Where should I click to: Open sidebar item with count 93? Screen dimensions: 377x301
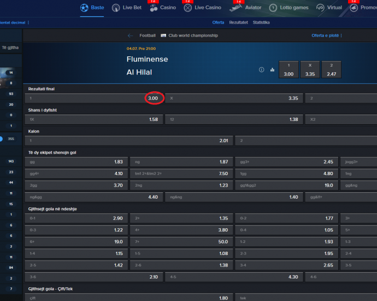coord(11,94)
